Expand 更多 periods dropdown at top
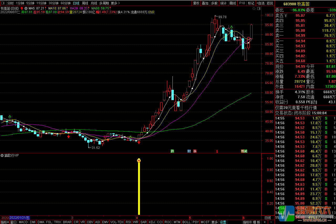Screen dimensions: 336x224 [115, 3]
